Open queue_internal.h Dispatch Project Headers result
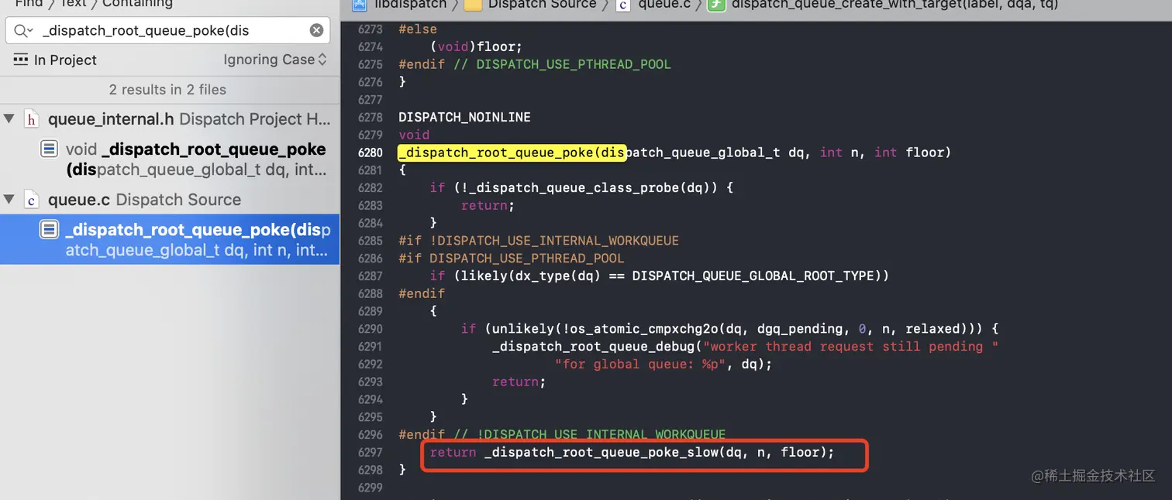The width and height of the screenshot is (1172, 500). [189, 119]
